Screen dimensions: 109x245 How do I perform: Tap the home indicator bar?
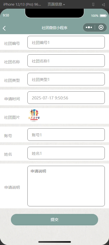click(54, 242)
